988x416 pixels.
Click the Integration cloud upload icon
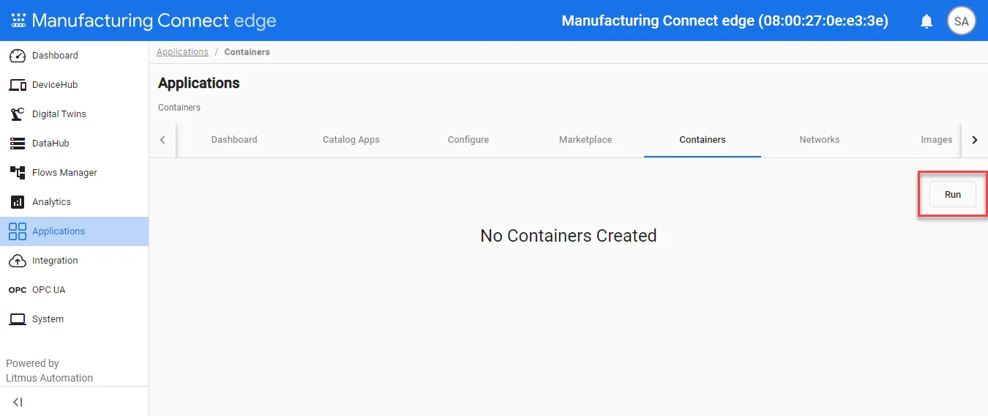click(18, 261)
